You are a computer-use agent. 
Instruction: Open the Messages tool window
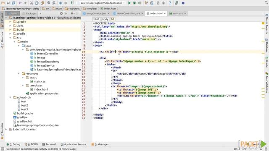[100, 144]
